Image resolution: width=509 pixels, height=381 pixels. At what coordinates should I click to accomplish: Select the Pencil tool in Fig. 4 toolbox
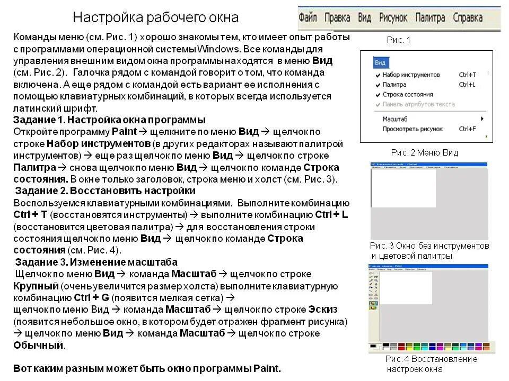(x=371, y=284)
